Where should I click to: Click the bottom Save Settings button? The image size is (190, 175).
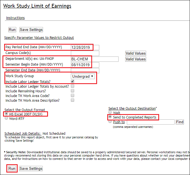coord(31,168)
